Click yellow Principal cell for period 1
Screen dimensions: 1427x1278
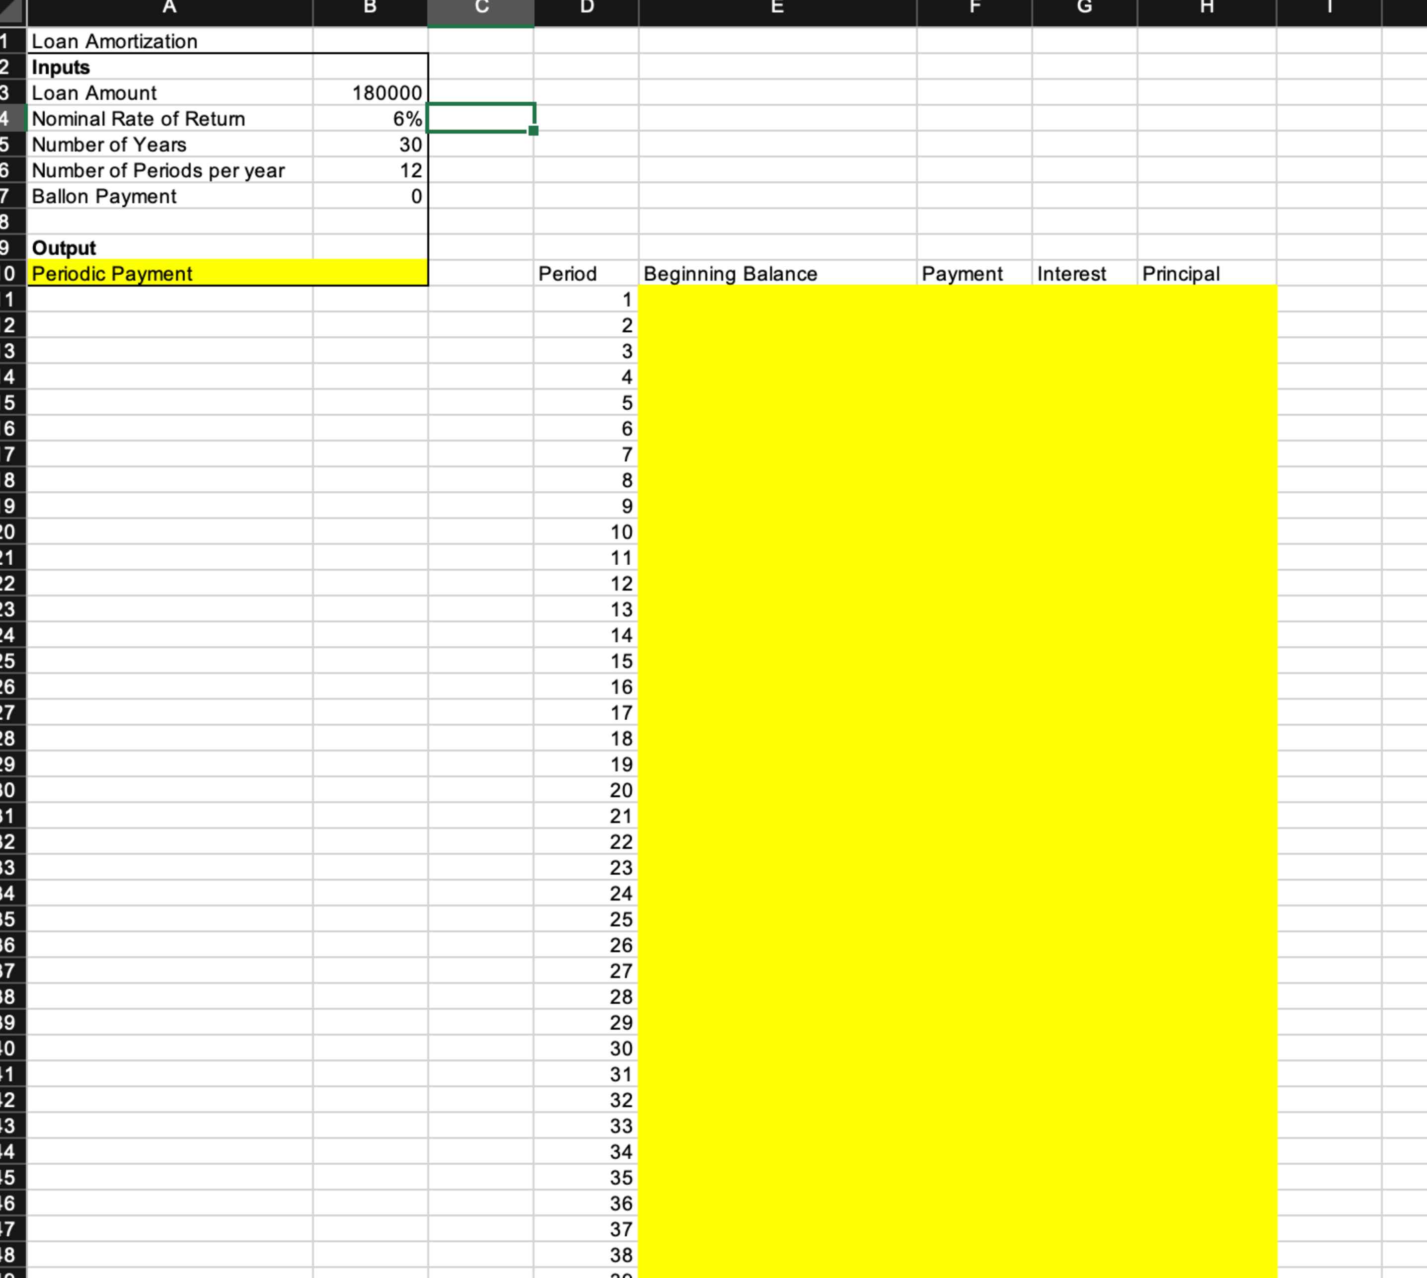point(1206,300)
